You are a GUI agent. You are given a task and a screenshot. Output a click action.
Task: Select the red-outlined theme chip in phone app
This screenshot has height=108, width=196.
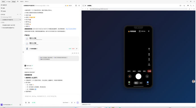pos(149,71)
